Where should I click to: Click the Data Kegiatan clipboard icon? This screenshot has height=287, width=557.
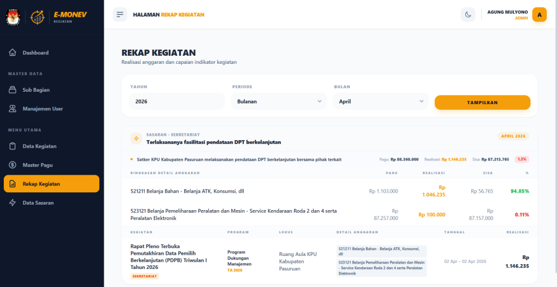pos(12,146)
